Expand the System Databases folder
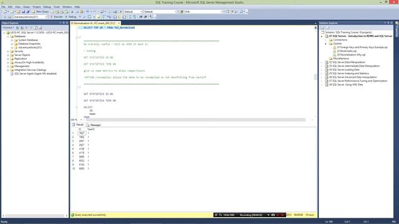Viewport: 399px width, 224px height. (12, 40)
